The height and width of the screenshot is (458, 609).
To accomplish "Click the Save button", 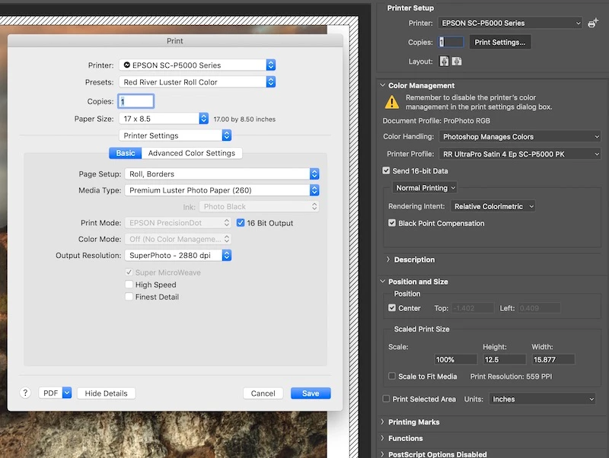I will [x=311, y=393].
